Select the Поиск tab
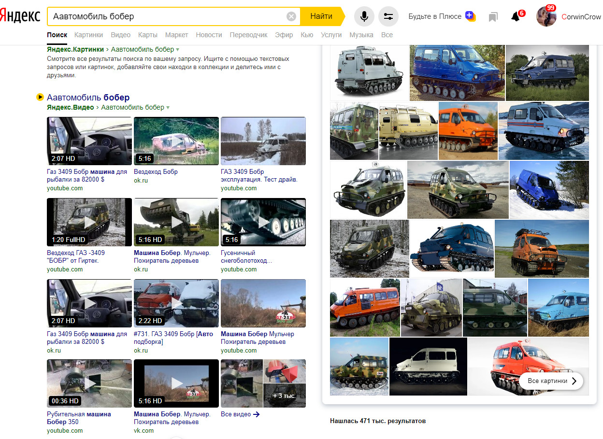Image resolution: width=603 pixels, height=439 pixels. pyautogui.click(x=57, y=35)
